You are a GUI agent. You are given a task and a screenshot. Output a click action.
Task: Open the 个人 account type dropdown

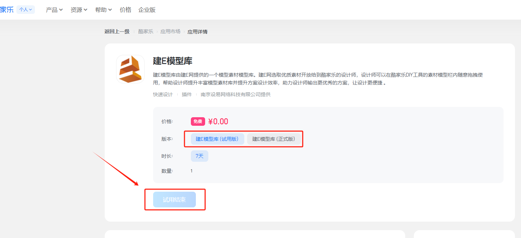(26, 10)
